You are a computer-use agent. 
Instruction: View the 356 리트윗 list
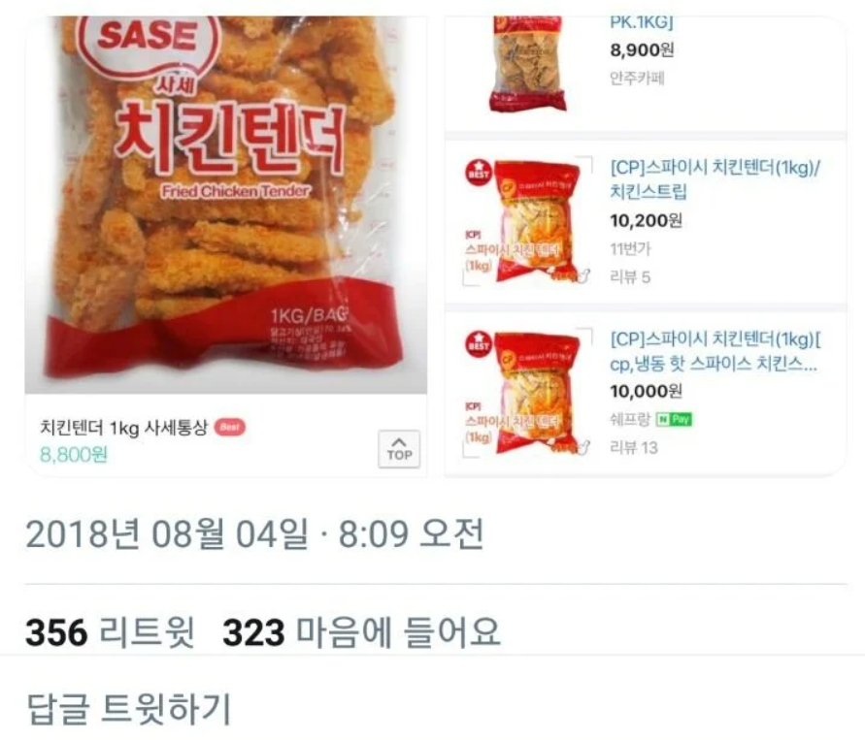coord(110,632)
